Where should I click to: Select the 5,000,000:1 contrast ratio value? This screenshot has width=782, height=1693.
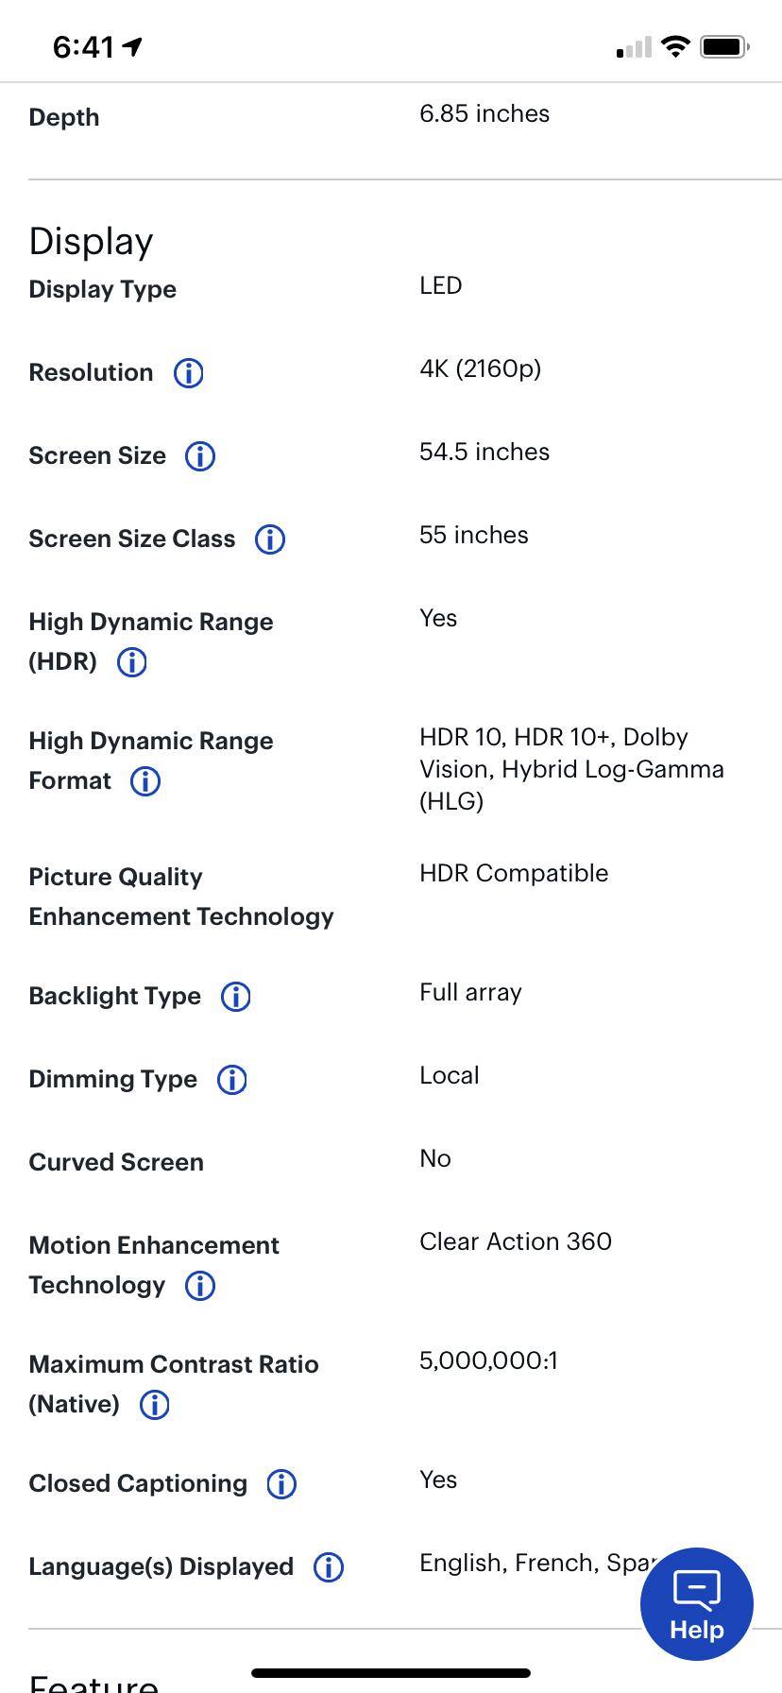(488, 1361)
